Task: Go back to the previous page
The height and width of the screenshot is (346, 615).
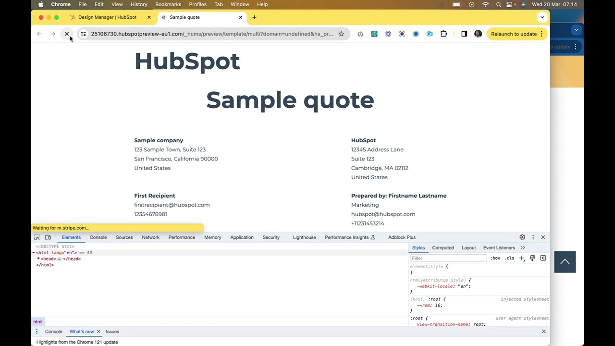Action: click(x=39, y=34)
